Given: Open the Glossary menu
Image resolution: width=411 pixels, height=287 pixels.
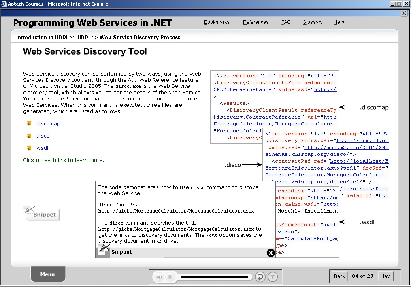Looking at the screenshot, I should click(x=313, y=22).
